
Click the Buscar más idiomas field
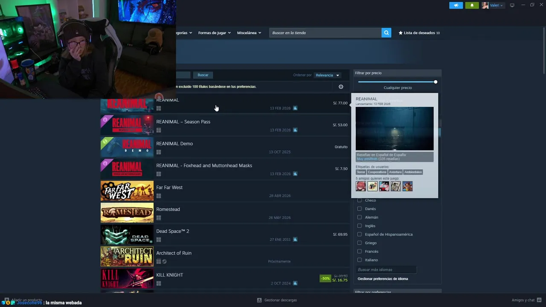[x=386, y=269]
